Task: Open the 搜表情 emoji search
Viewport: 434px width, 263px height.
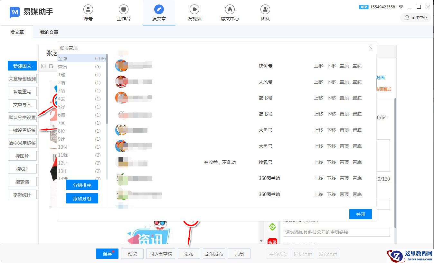Action: pyautogui.click(x=22, y=182)
